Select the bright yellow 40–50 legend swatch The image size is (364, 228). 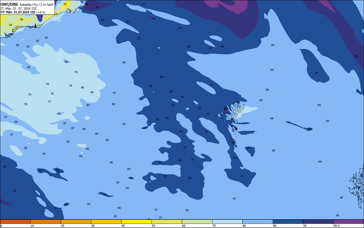coord(136,221)
